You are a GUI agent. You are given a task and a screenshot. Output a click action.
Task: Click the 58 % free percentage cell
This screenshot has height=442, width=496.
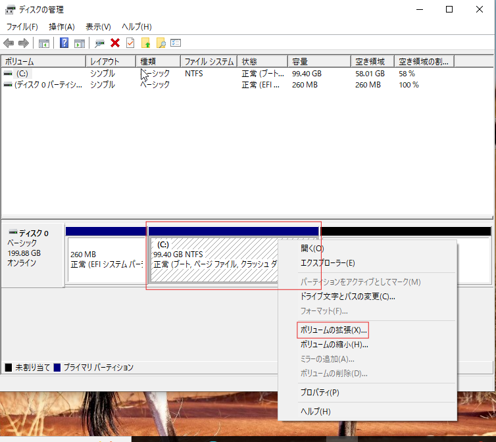(407, 74)
